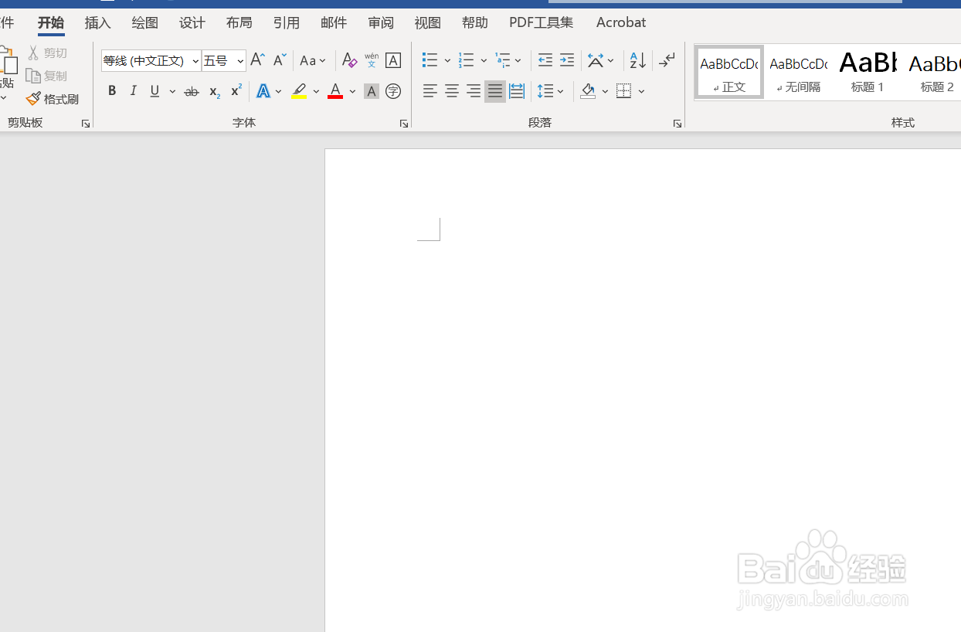Open change case Aa dropdown

pyautogui.click(x=313, y=60)
